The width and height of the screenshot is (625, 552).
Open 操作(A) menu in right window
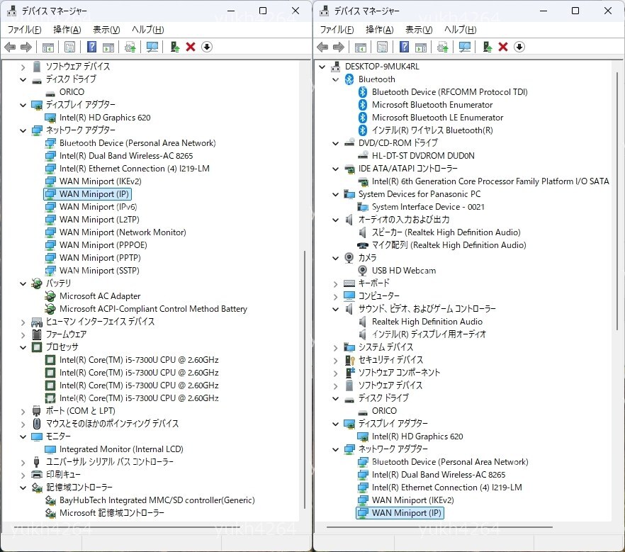(380, 30)
